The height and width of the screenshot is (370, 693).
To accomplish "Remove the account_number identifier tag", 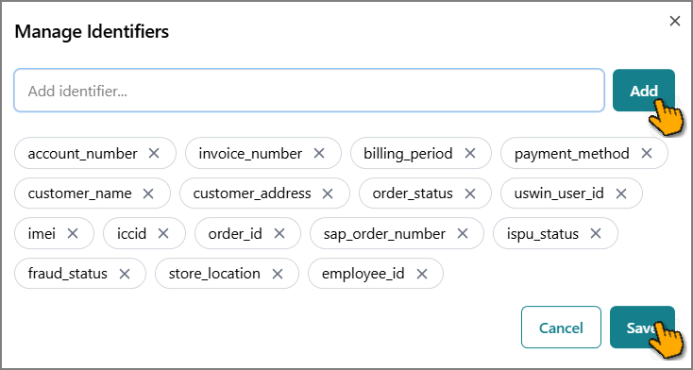I will 153,154.
